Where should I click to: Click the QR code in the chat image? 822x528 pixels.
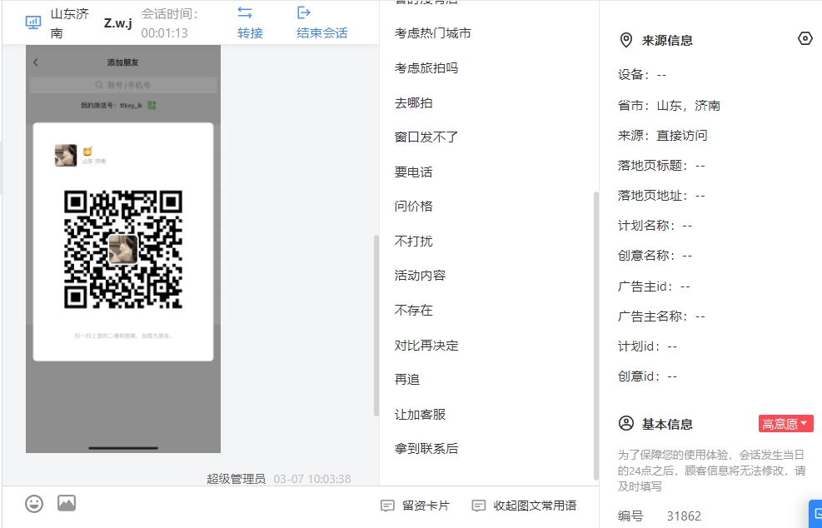pos(123,249)
